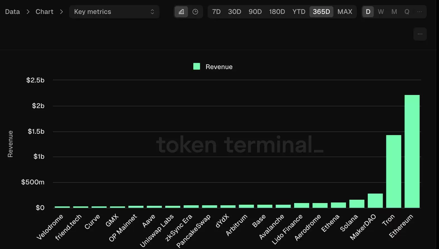Click the chevron arrow after Chart breadcrumb
The image size is (439, 249).
click(61, 12)
